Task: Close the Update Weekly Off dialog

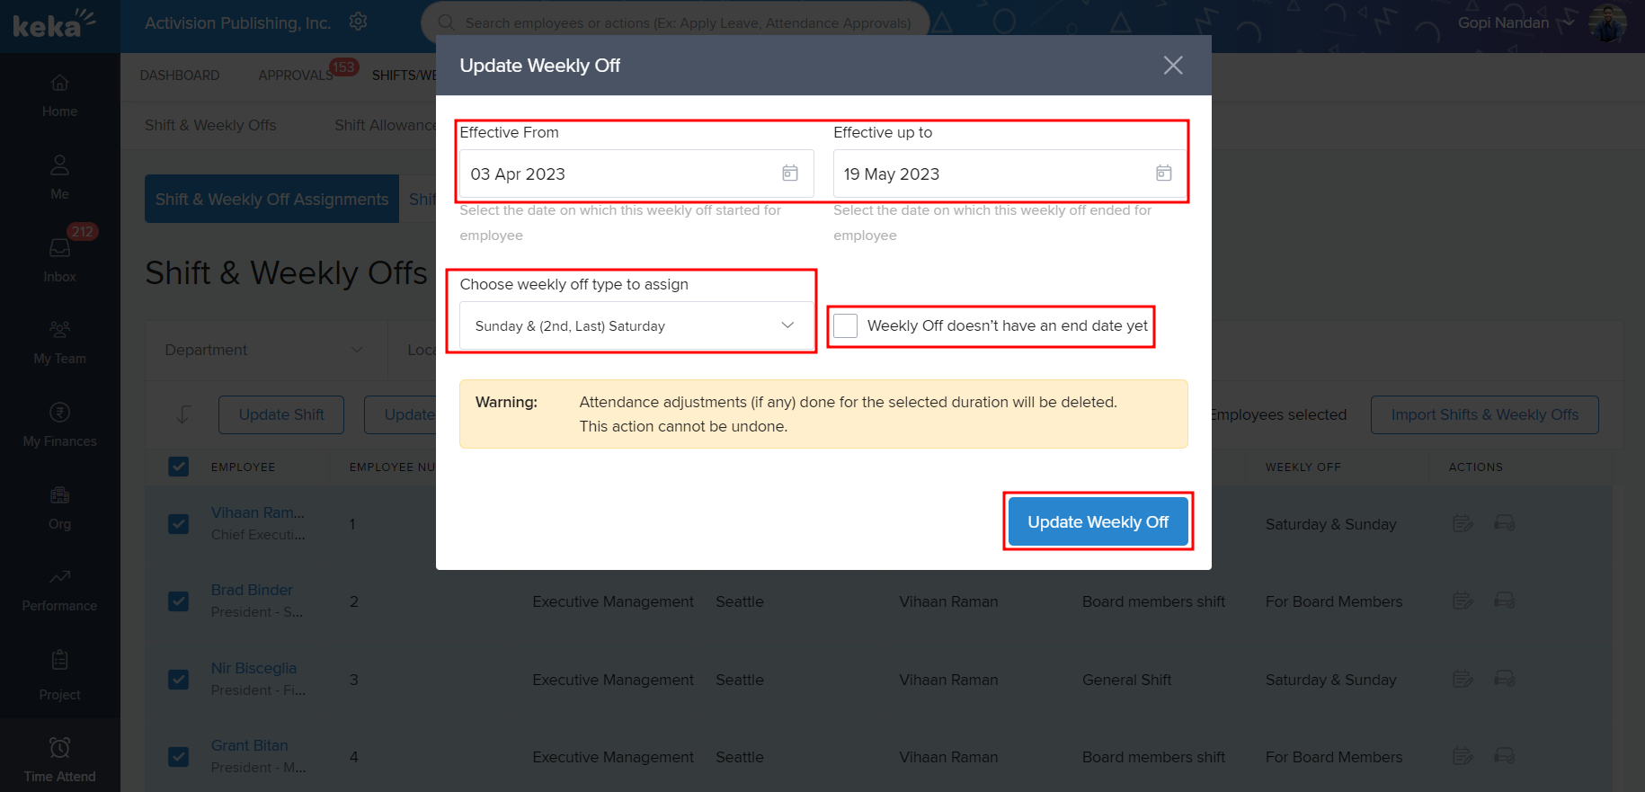Action: click(x=1172, y=66)
